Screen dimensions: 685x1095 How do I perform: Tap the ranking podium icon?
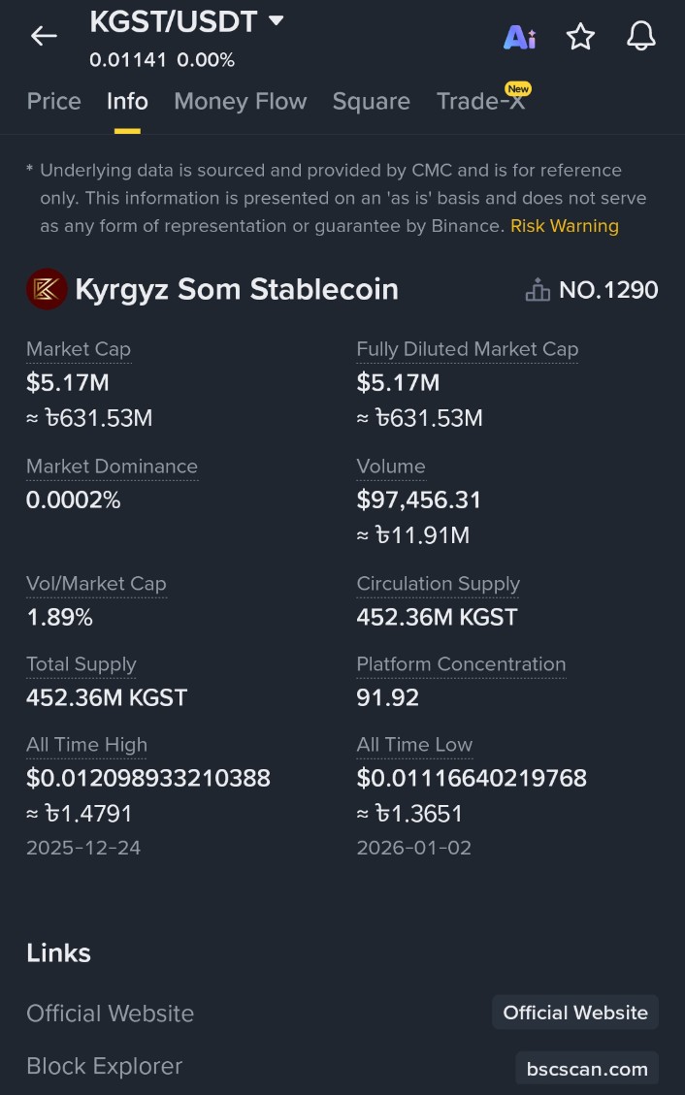tap(538, 289)
